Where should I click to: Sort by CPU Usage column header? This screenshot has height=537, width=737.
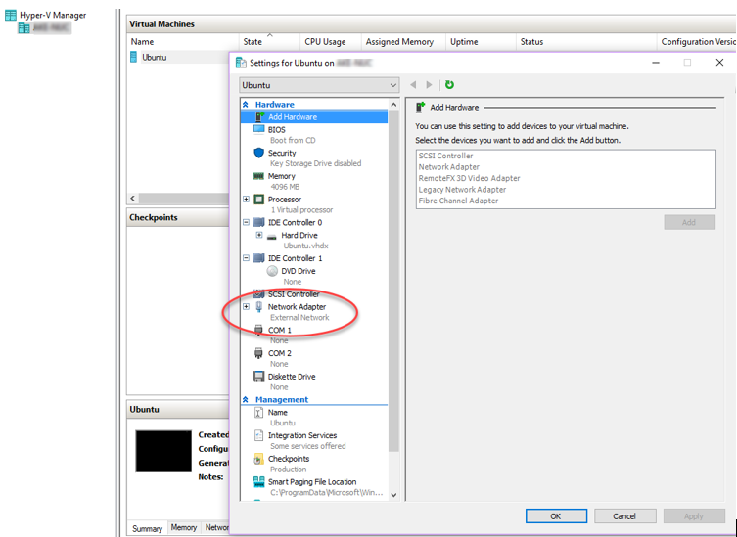(x=331, y=42)
